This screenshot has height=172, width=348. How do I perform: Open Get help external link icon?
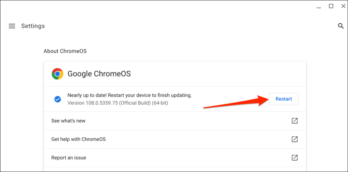295,139
